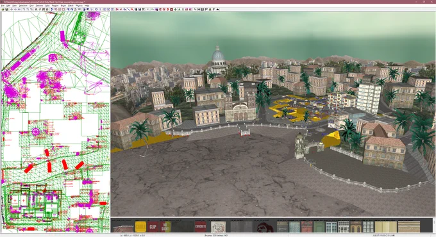Open the Region menu
The width and height of the screenshot is (436, 237).
55,6
